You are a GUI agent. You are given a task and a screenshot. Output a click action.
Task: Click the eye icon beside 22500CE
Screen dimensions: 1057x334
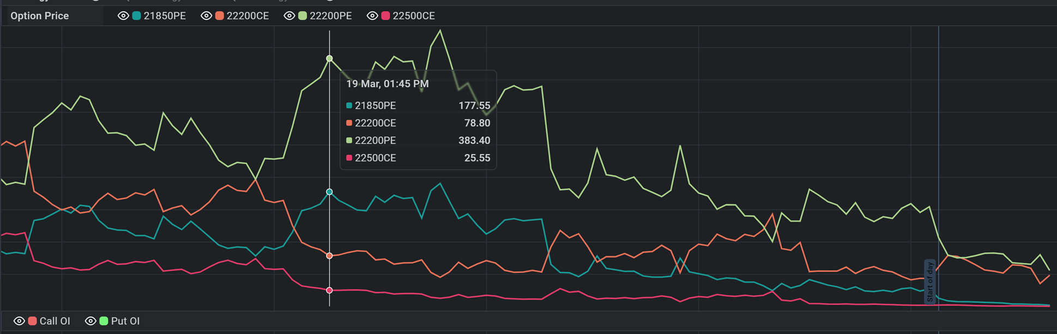pyautogui.click(x=372, y=16)
